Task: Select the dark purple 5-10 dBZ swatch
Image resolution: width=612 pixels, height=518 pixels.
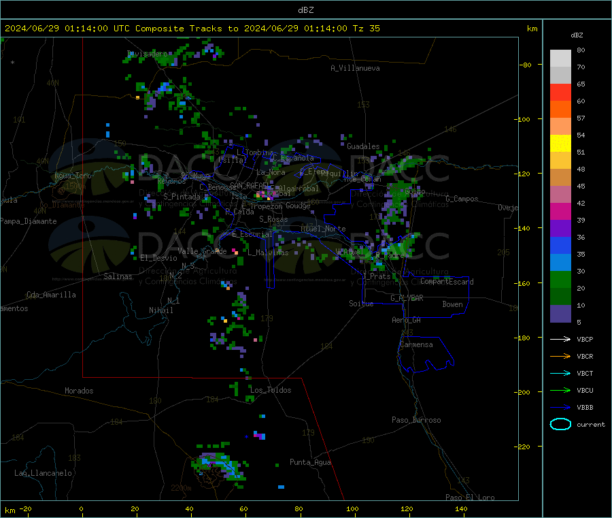Action: 560,314
